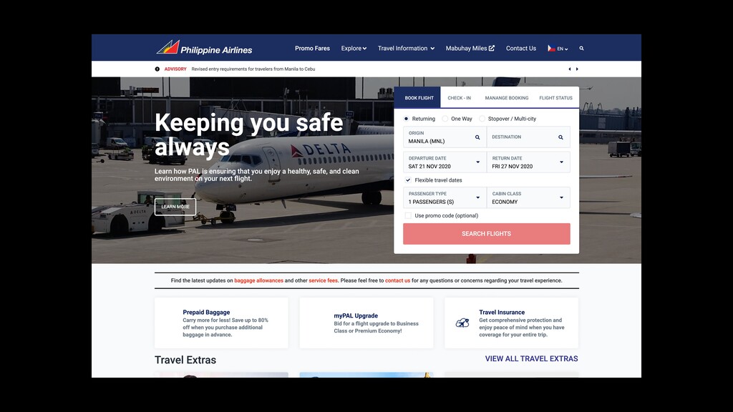Select the One Way radio button
The image size is (733, 412).
point(445,119)
